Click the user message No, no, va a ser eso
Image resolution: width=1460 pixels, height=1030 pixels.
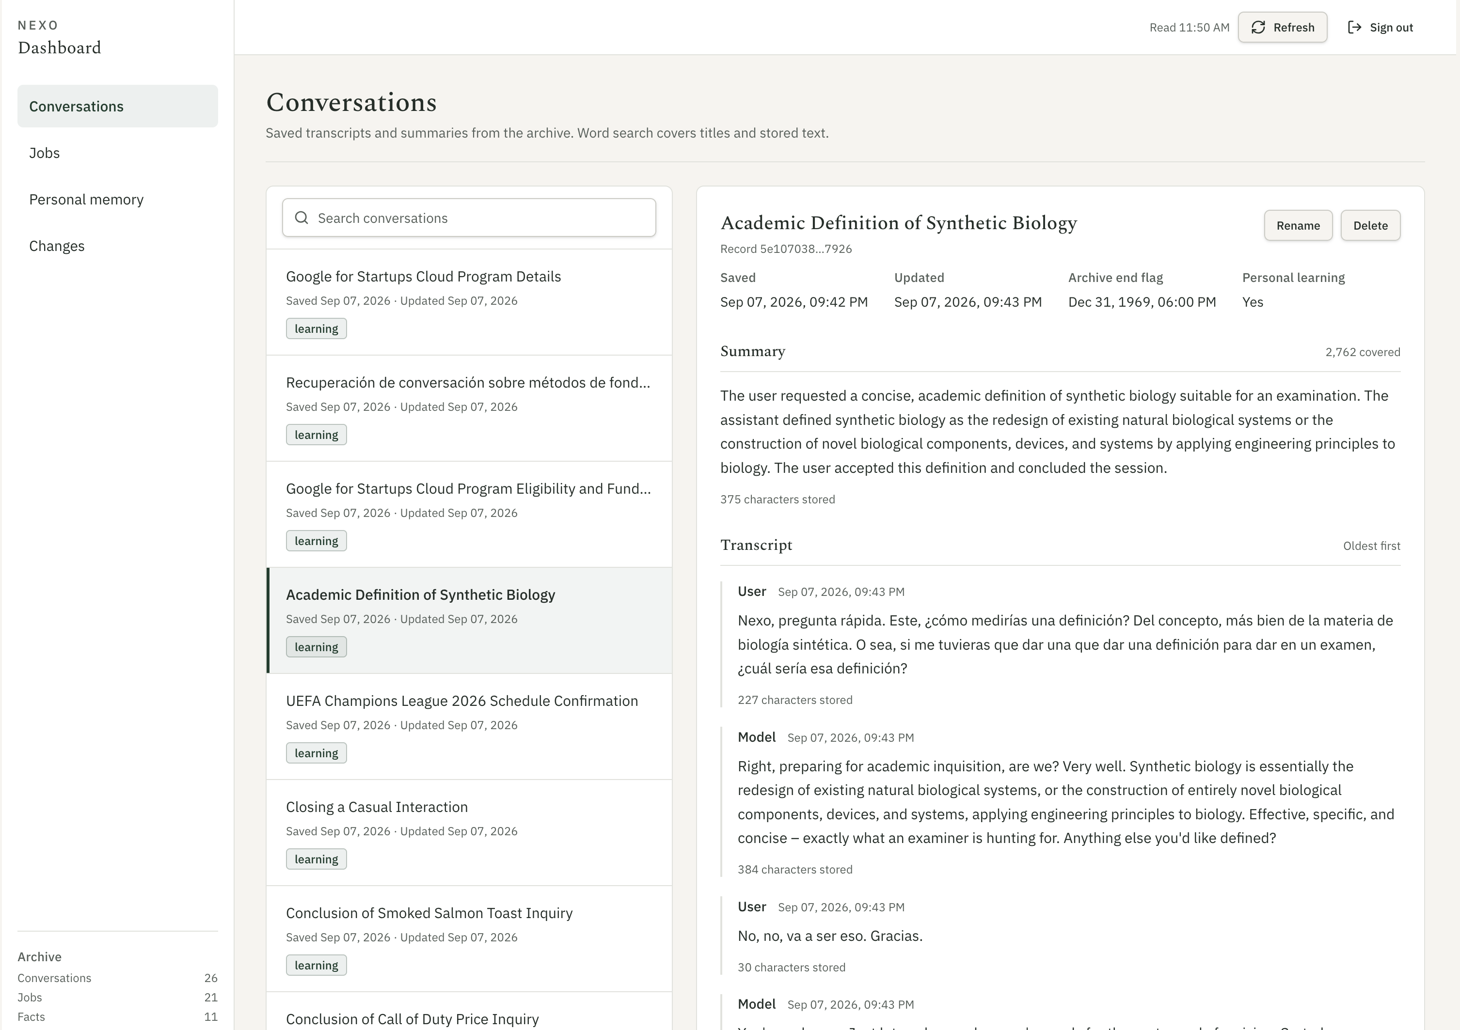830,936
